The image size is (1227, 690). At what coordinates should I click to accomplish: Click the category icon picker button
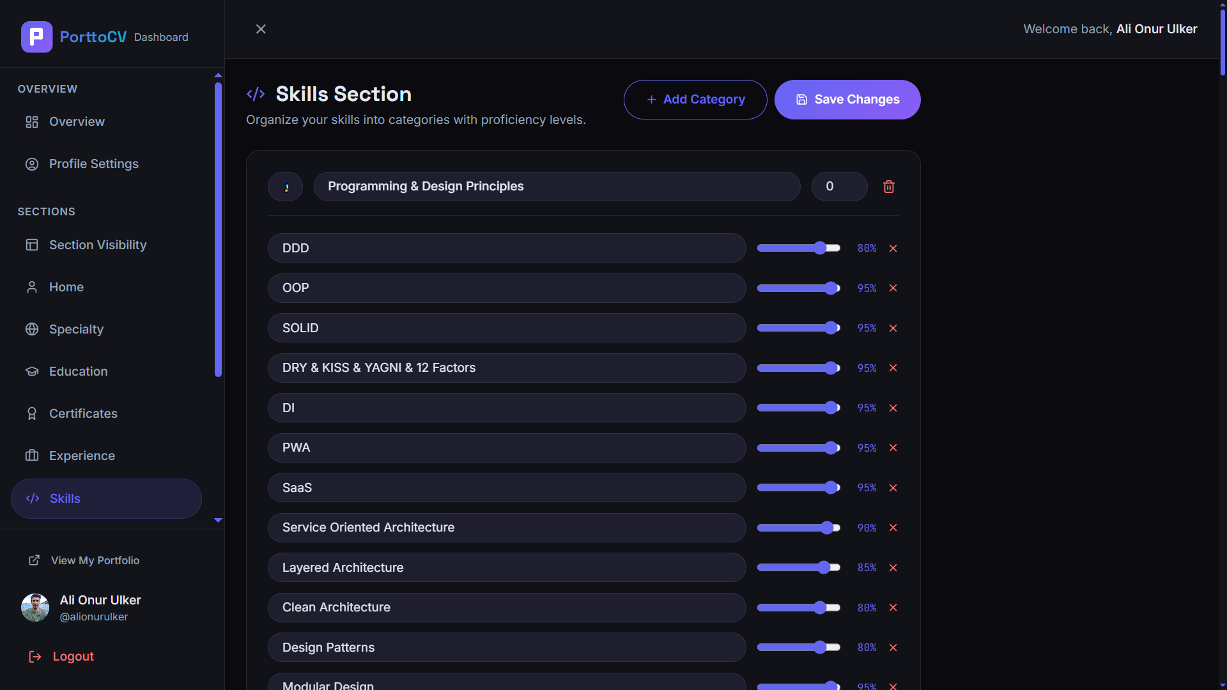(x=285, y=187)
